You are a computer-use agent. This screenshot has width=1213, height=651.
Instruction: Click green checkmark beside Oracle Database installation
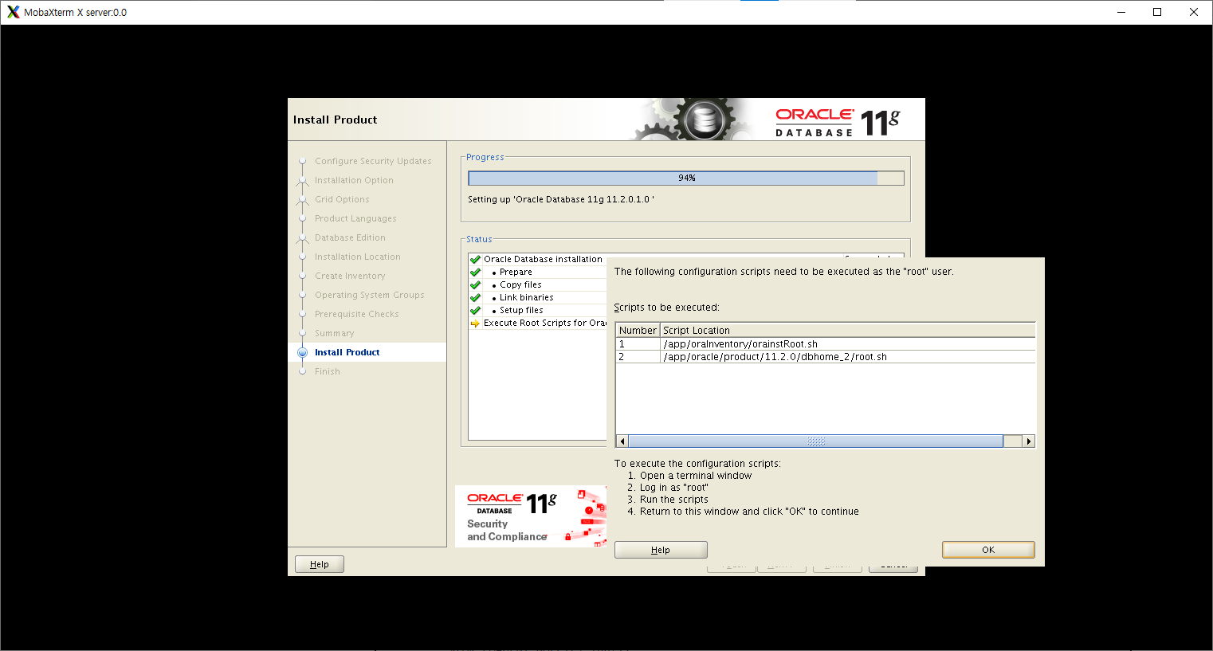point(475,259)
